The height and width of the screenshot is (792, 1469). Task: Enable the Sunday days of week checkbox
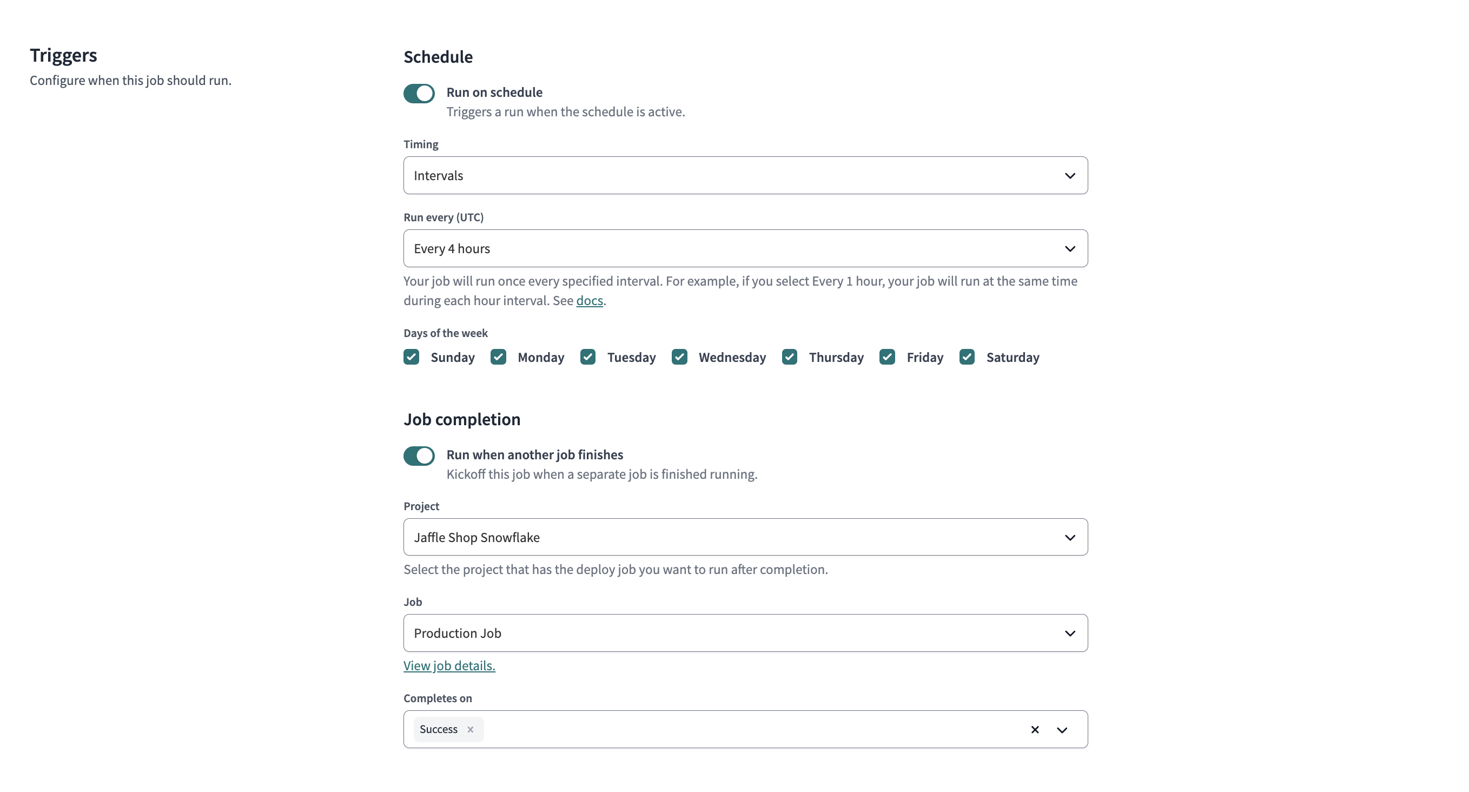pyautogui.click(x=412, y=356)
